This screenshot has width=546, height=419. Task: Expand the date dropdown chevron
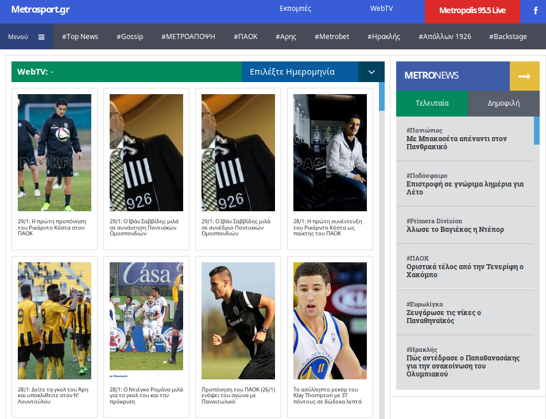[x=371, y=72]
